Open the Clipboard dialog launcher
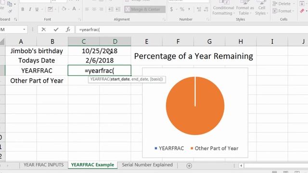 coord(15,19)
